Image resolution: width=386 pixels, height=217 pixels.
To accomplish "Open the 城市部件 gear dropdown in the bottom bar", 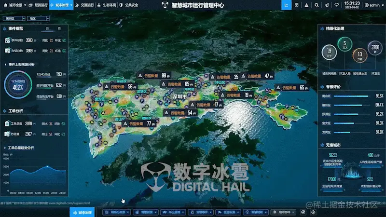I will tap(283, 212).
